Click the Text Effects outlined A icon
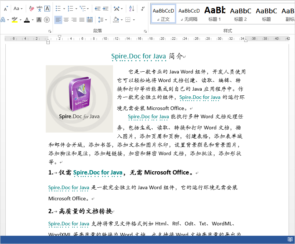 coord(3,20)
